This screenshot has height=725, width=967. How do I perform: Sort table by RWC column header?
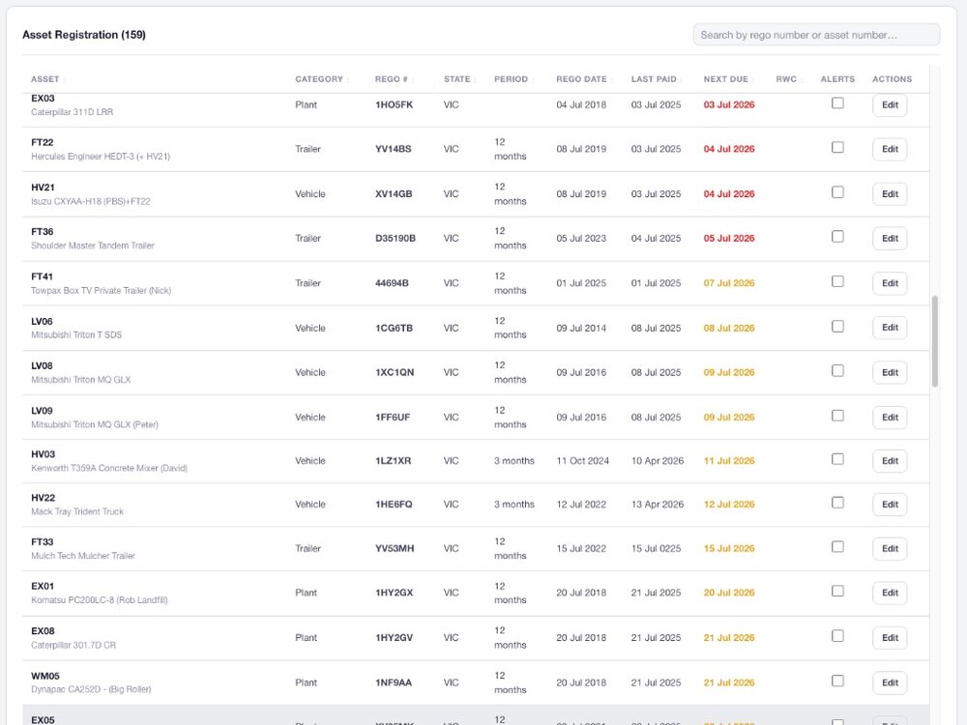(x=789, y=79)
